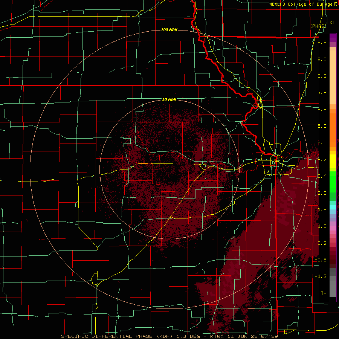Viewport: 339px width, 339px height.
Task: Click the 5.0 value on the color scale
Action: point(322,143)
